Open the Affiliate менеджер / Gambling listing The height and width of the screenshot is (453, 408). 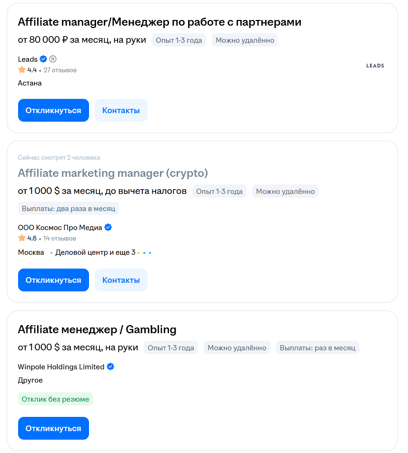pyautogui.click(x=97, y=329)
